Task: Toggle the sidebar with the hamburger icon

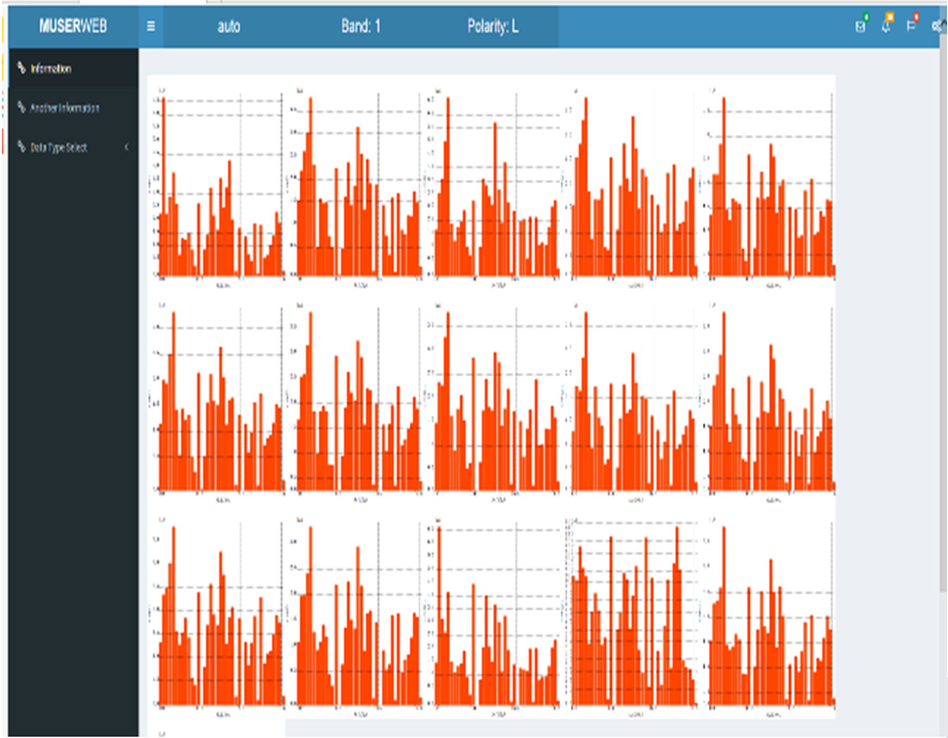Action: click(151, 26)
